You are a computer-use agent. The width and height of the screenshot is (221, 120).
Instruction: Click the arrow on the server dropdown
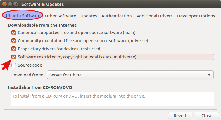point(209,75)
